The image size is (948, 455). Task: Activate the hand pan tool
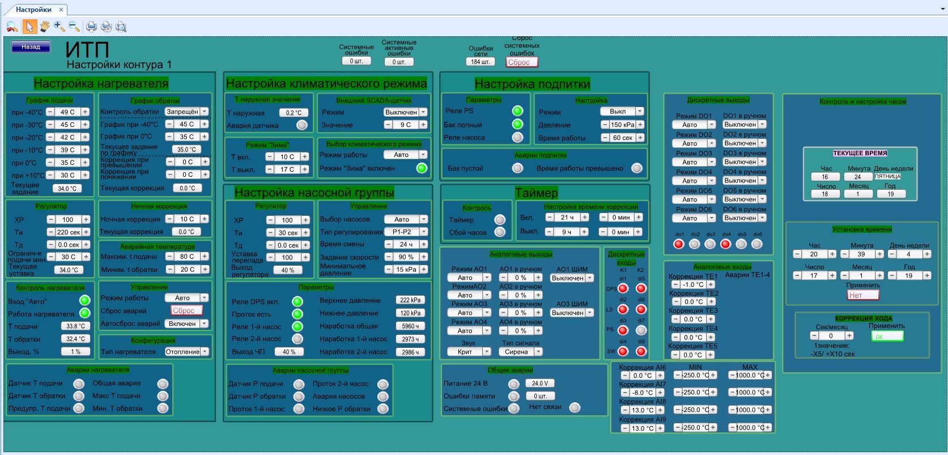pyautogui.click(x=44, y=27)
